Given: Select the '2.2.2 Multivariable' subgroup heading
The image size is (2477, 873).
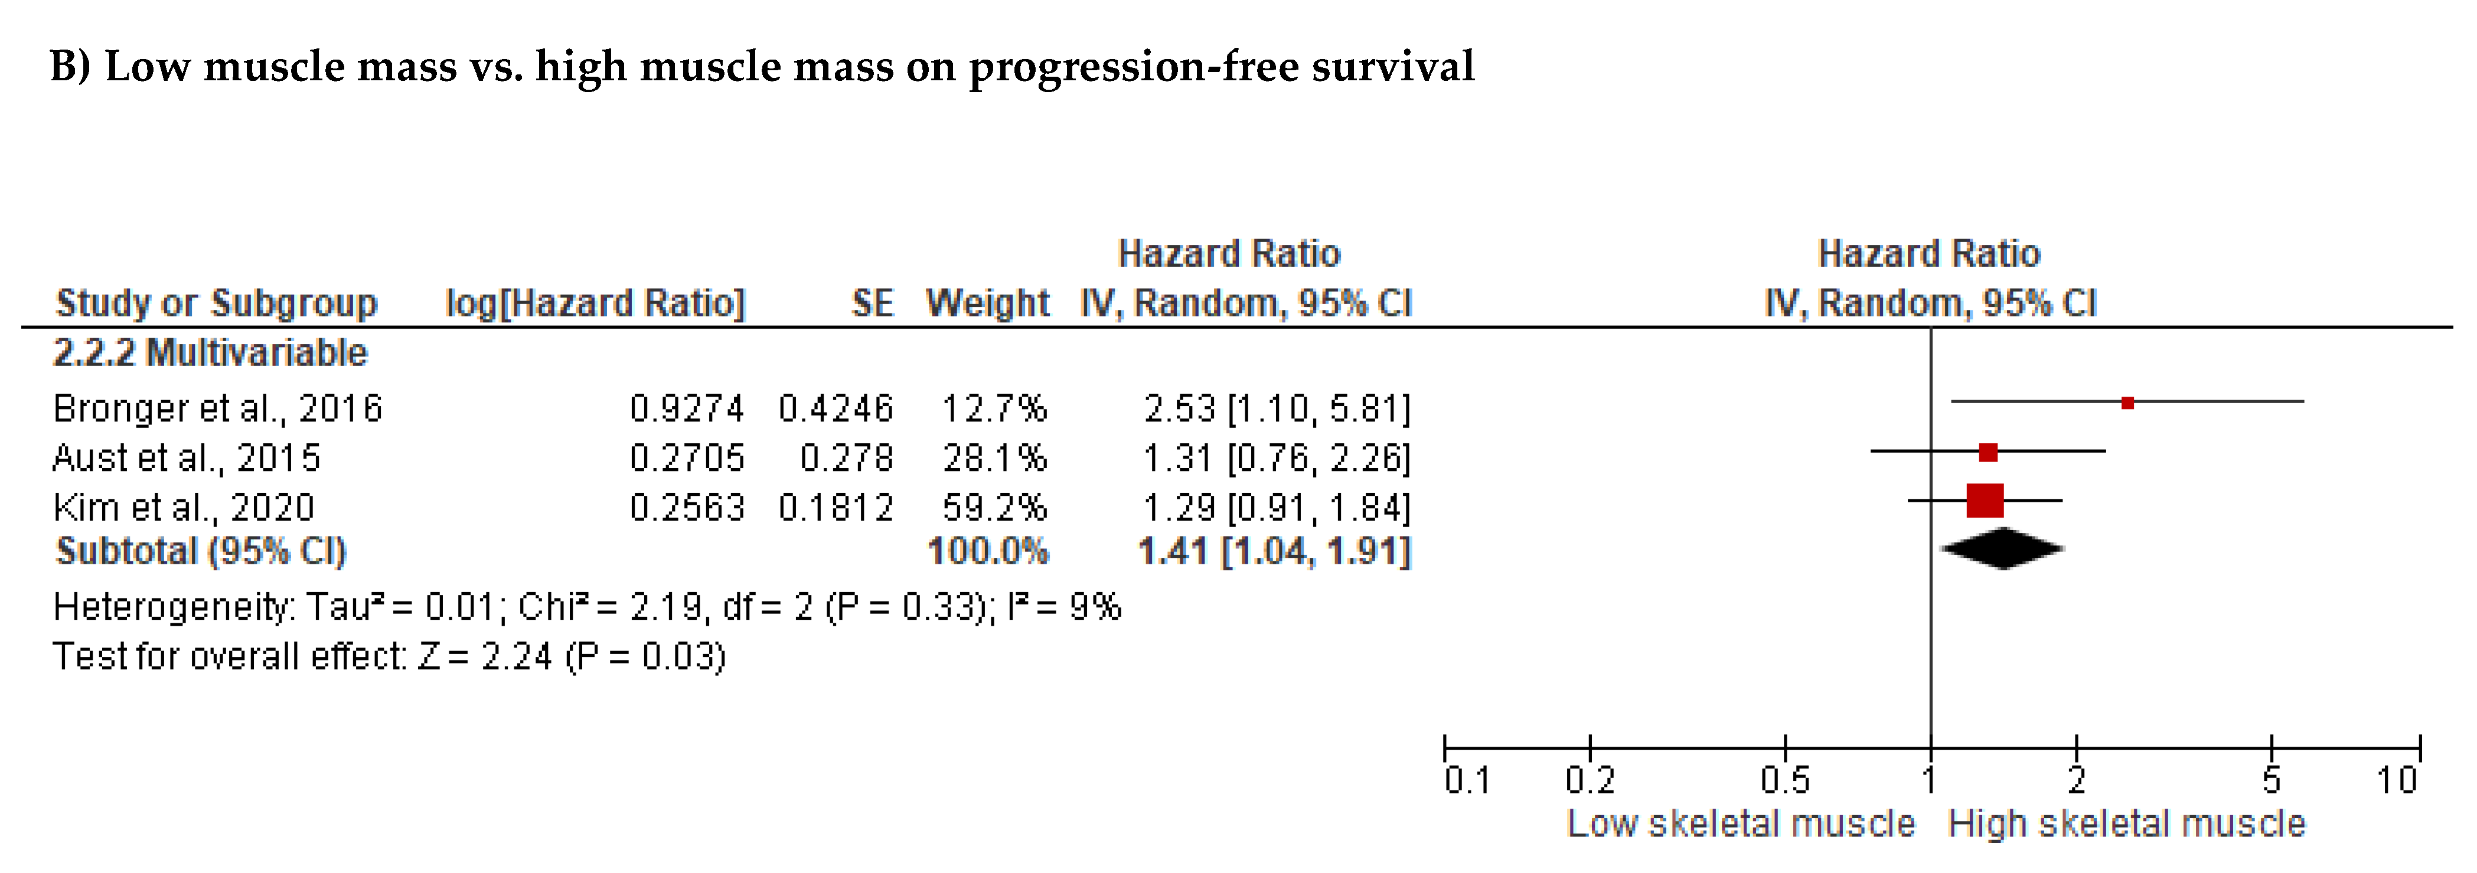Looking at the screenshot, I should (x=210, y=353).
